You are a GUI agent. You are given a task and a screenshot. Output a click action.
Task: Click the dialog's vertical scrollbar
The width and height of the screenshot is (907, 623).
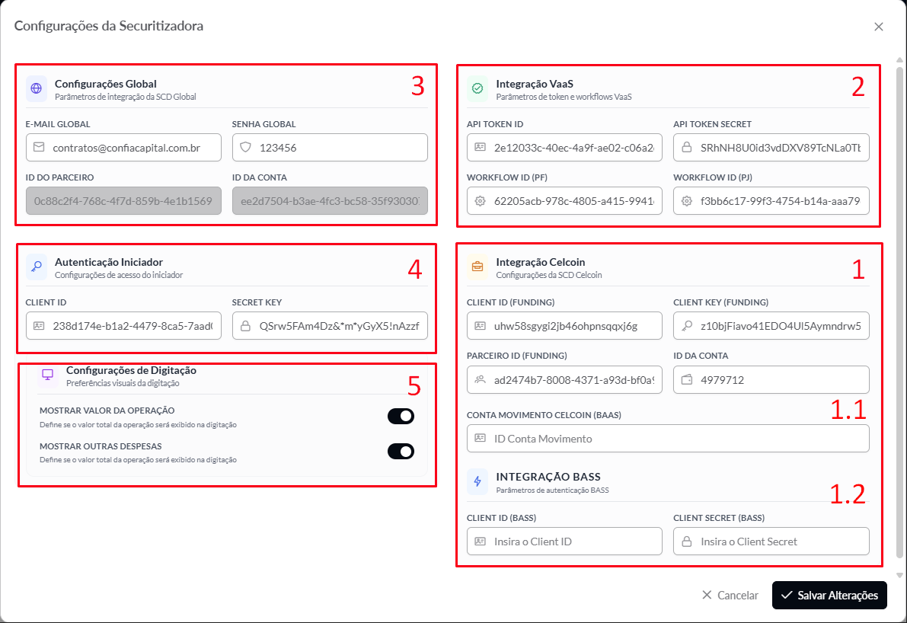[x=899, y=312]
